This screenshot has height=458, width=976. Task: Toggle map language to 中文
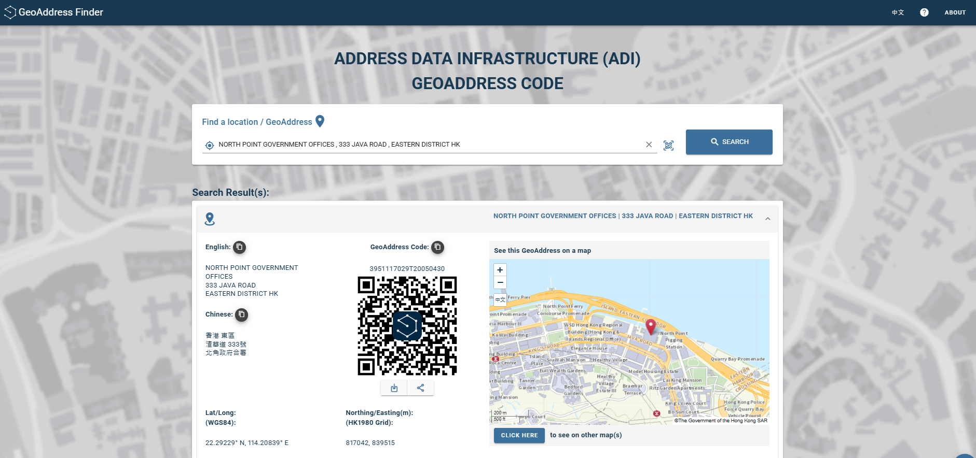(x=500, y=300)
